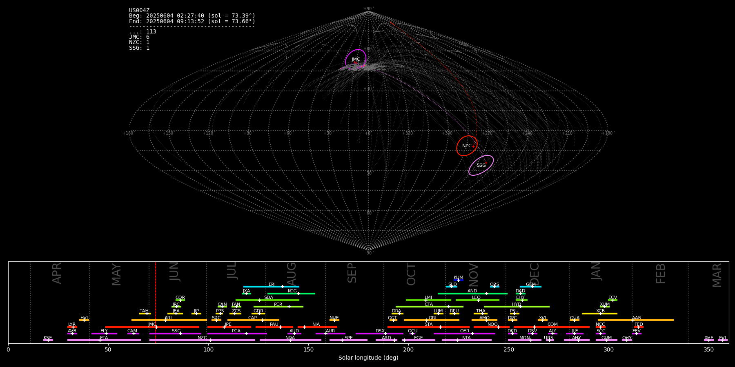Click the JUN month label in timeline
The image size is (735, 367).
174,272
